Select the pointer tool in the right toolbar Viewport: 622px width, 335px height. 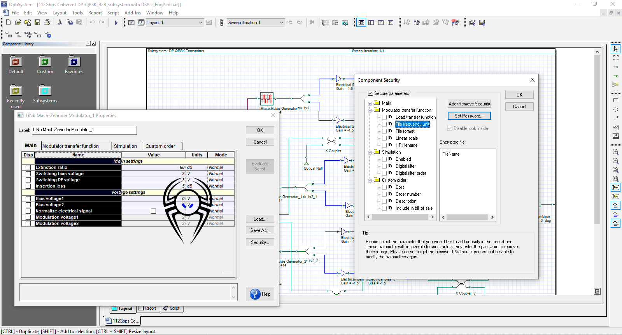(x=616, y=49)
